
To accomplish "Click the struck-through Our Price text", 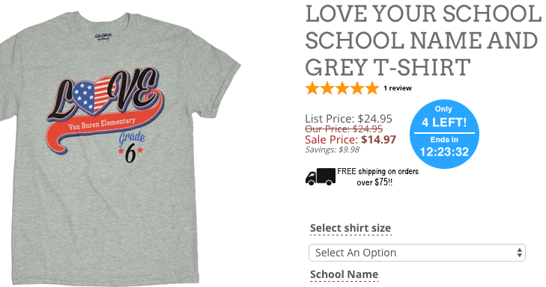I will tap(344, 129).
